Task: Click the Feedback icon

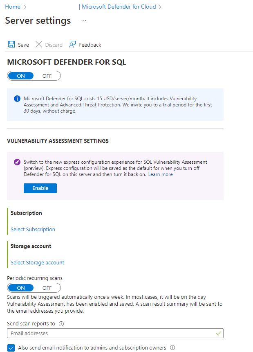Action: (72, 44)
